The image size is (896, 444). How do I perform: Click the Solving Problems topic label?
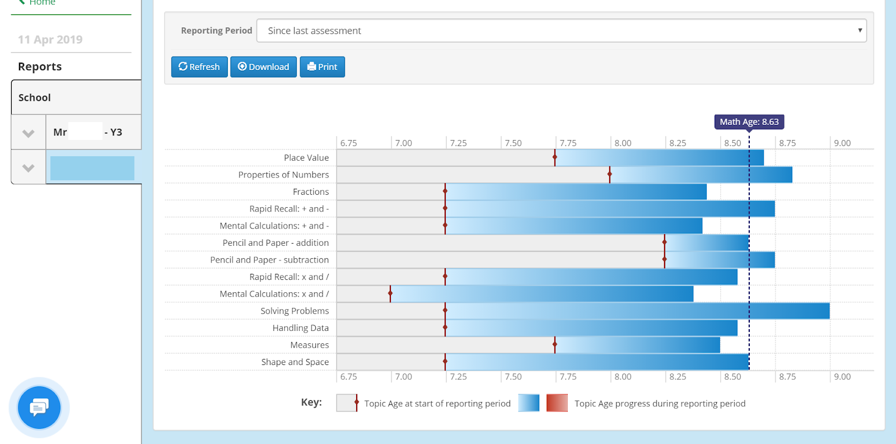[x=295, y=311]
